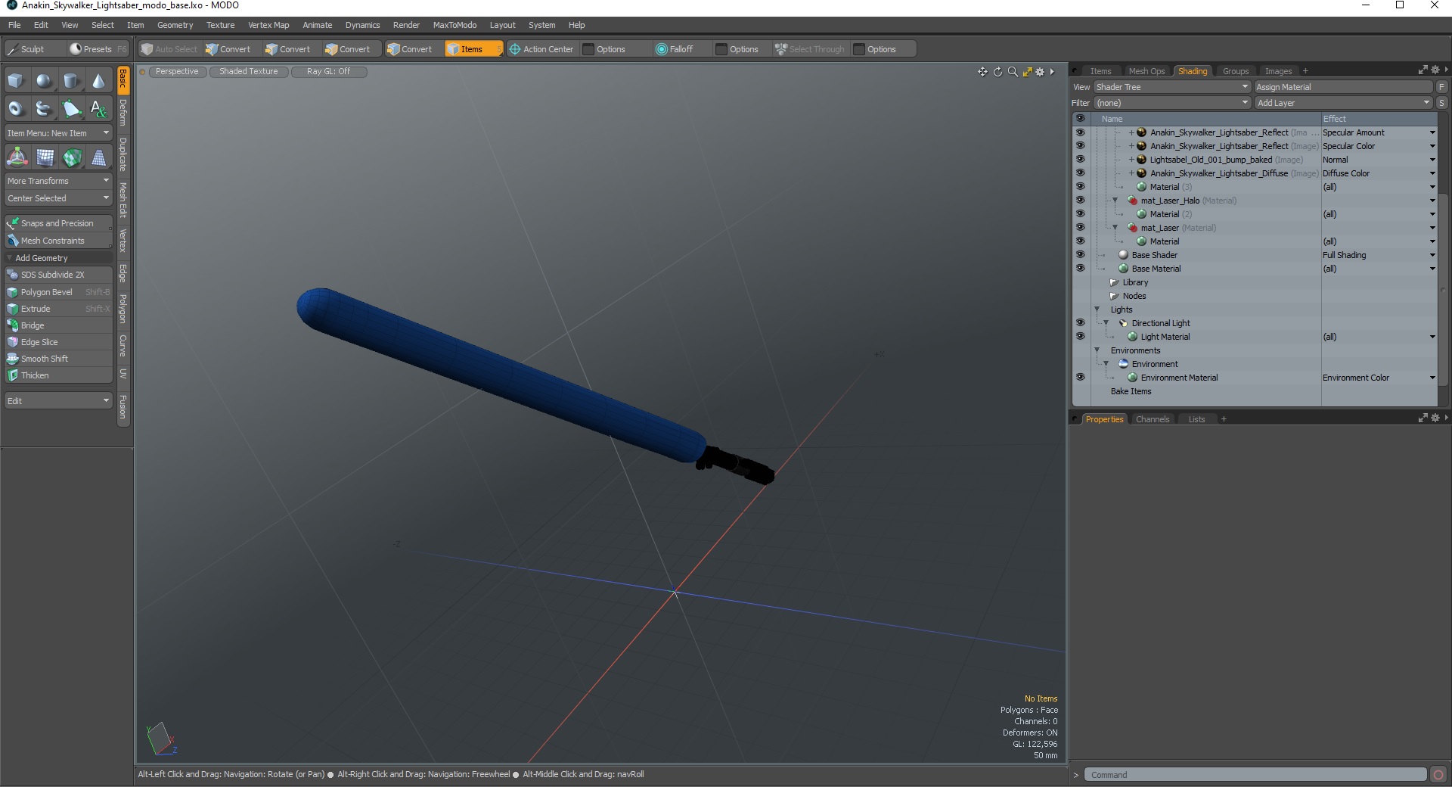This screenshot has height=787, width=1452.
Task: Click the Ray GL: Off button
Action: point(328,72)
